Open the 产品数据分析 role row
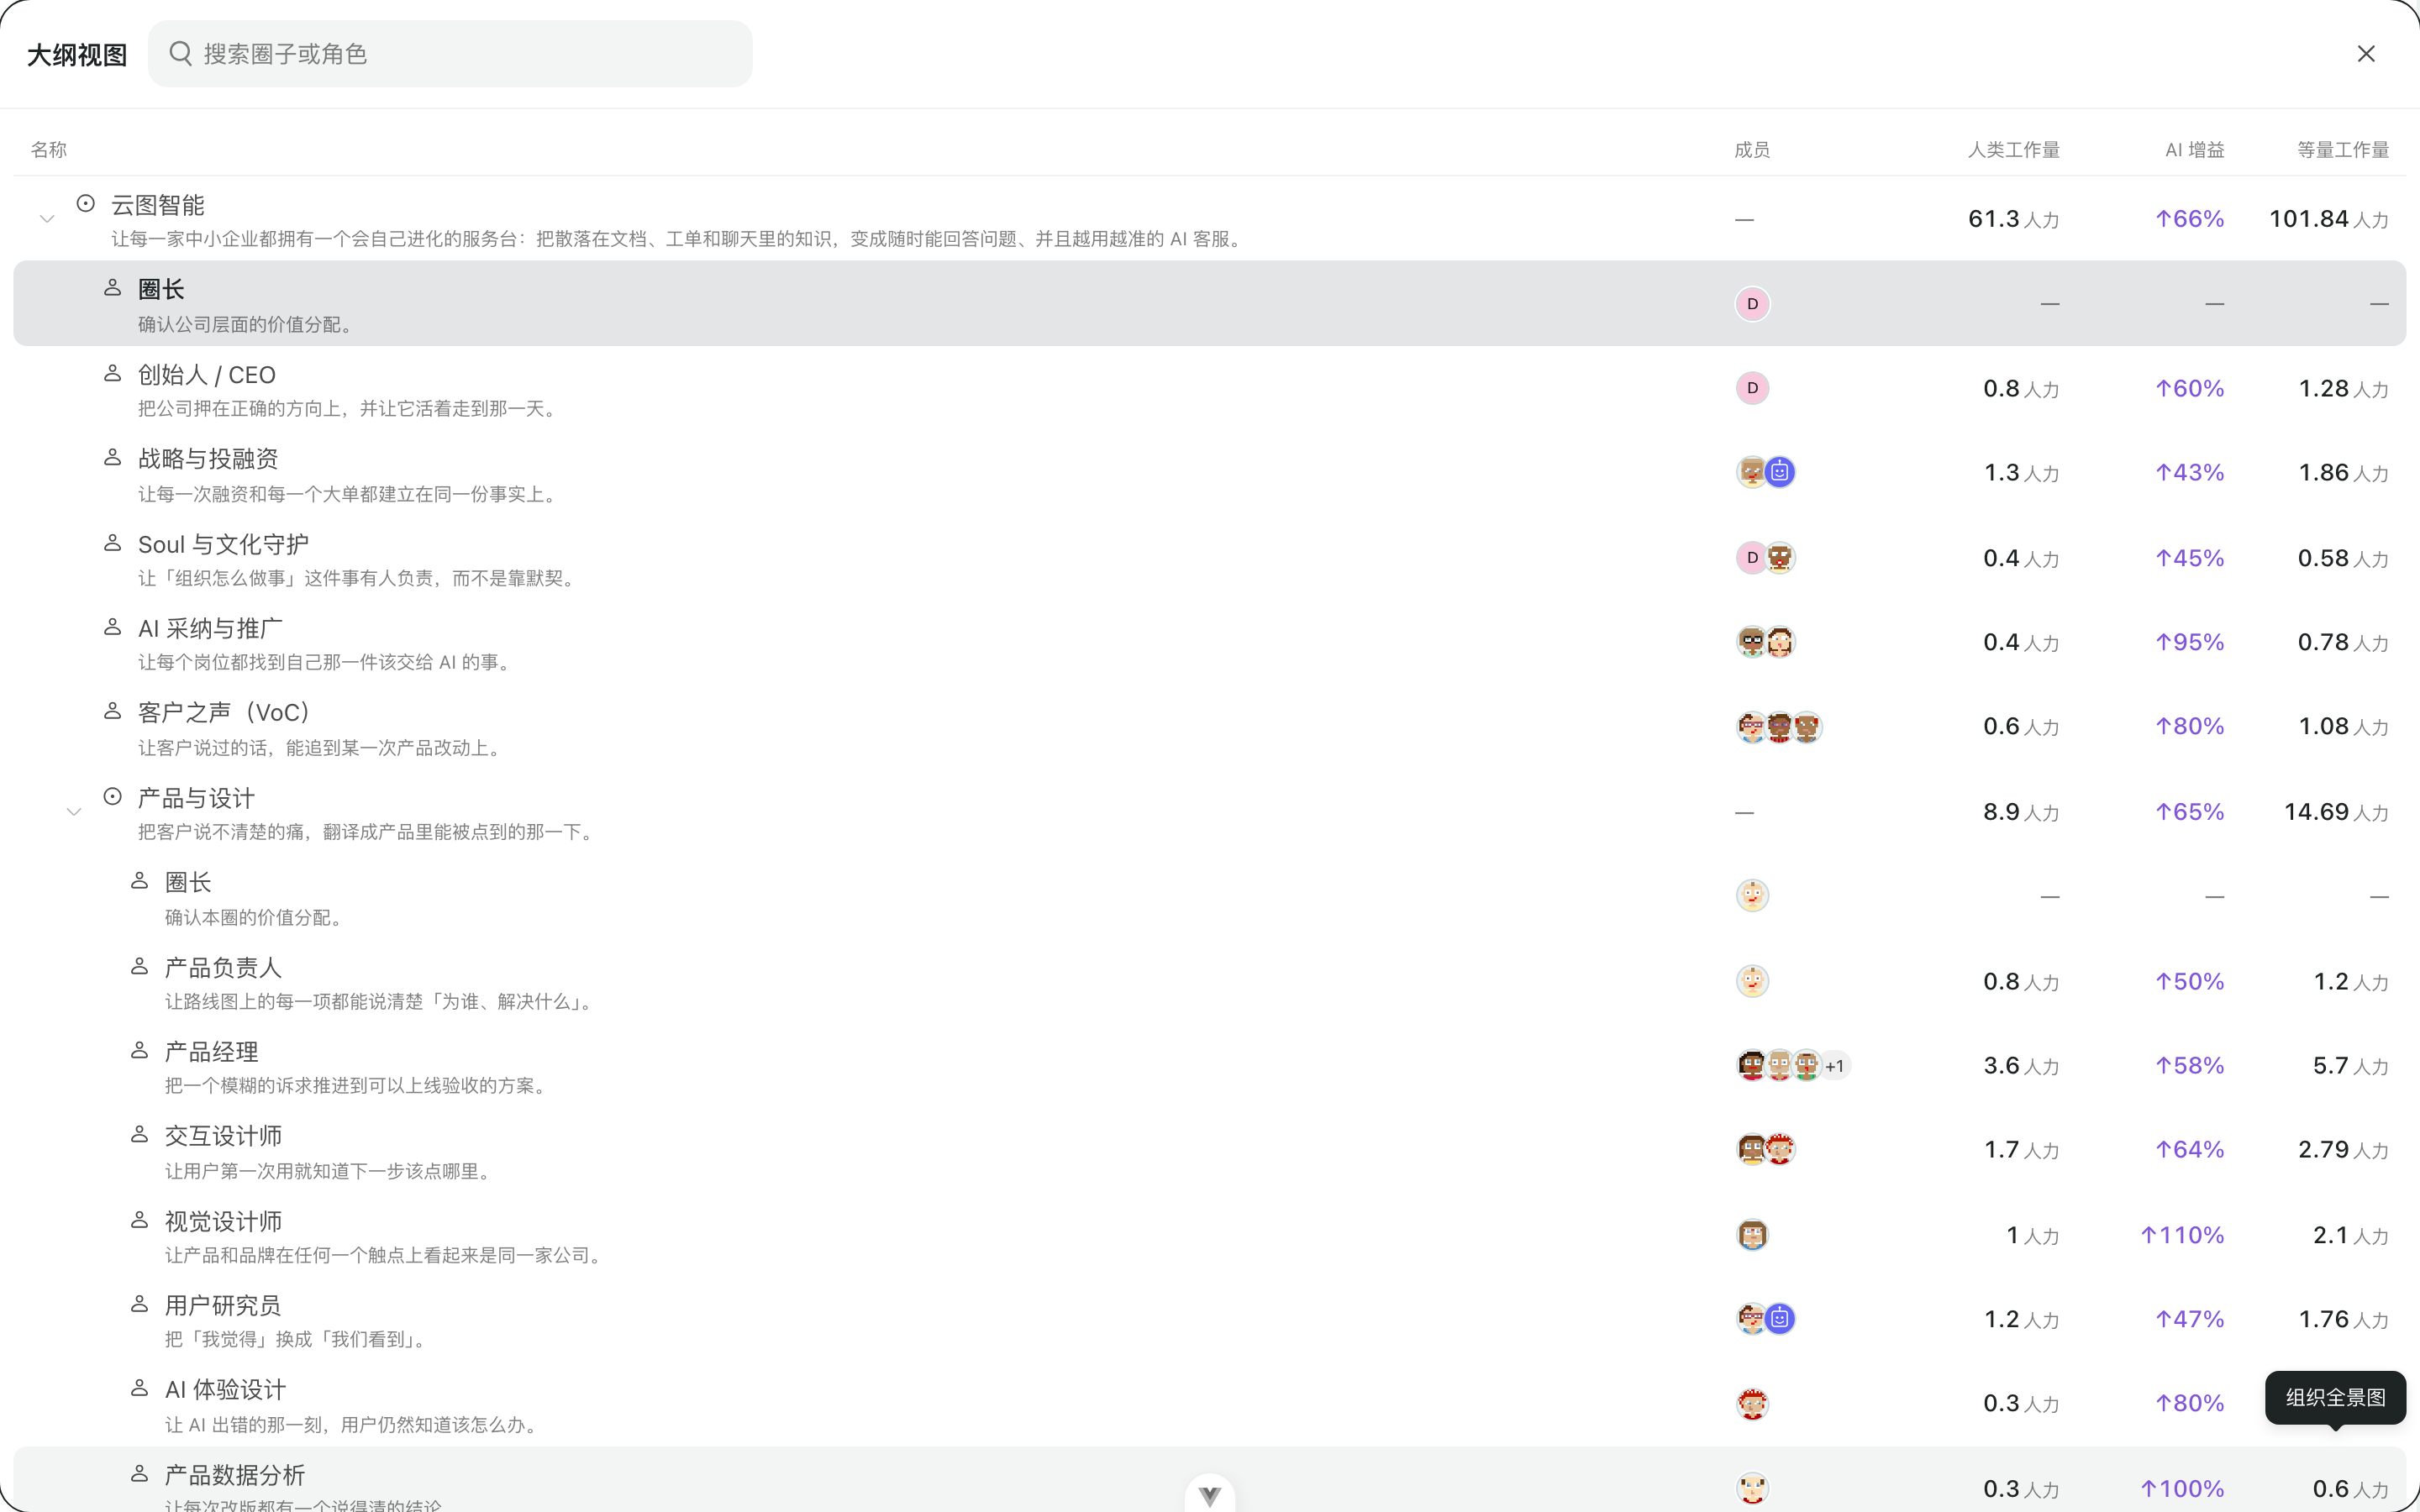 (1209, 1480)
